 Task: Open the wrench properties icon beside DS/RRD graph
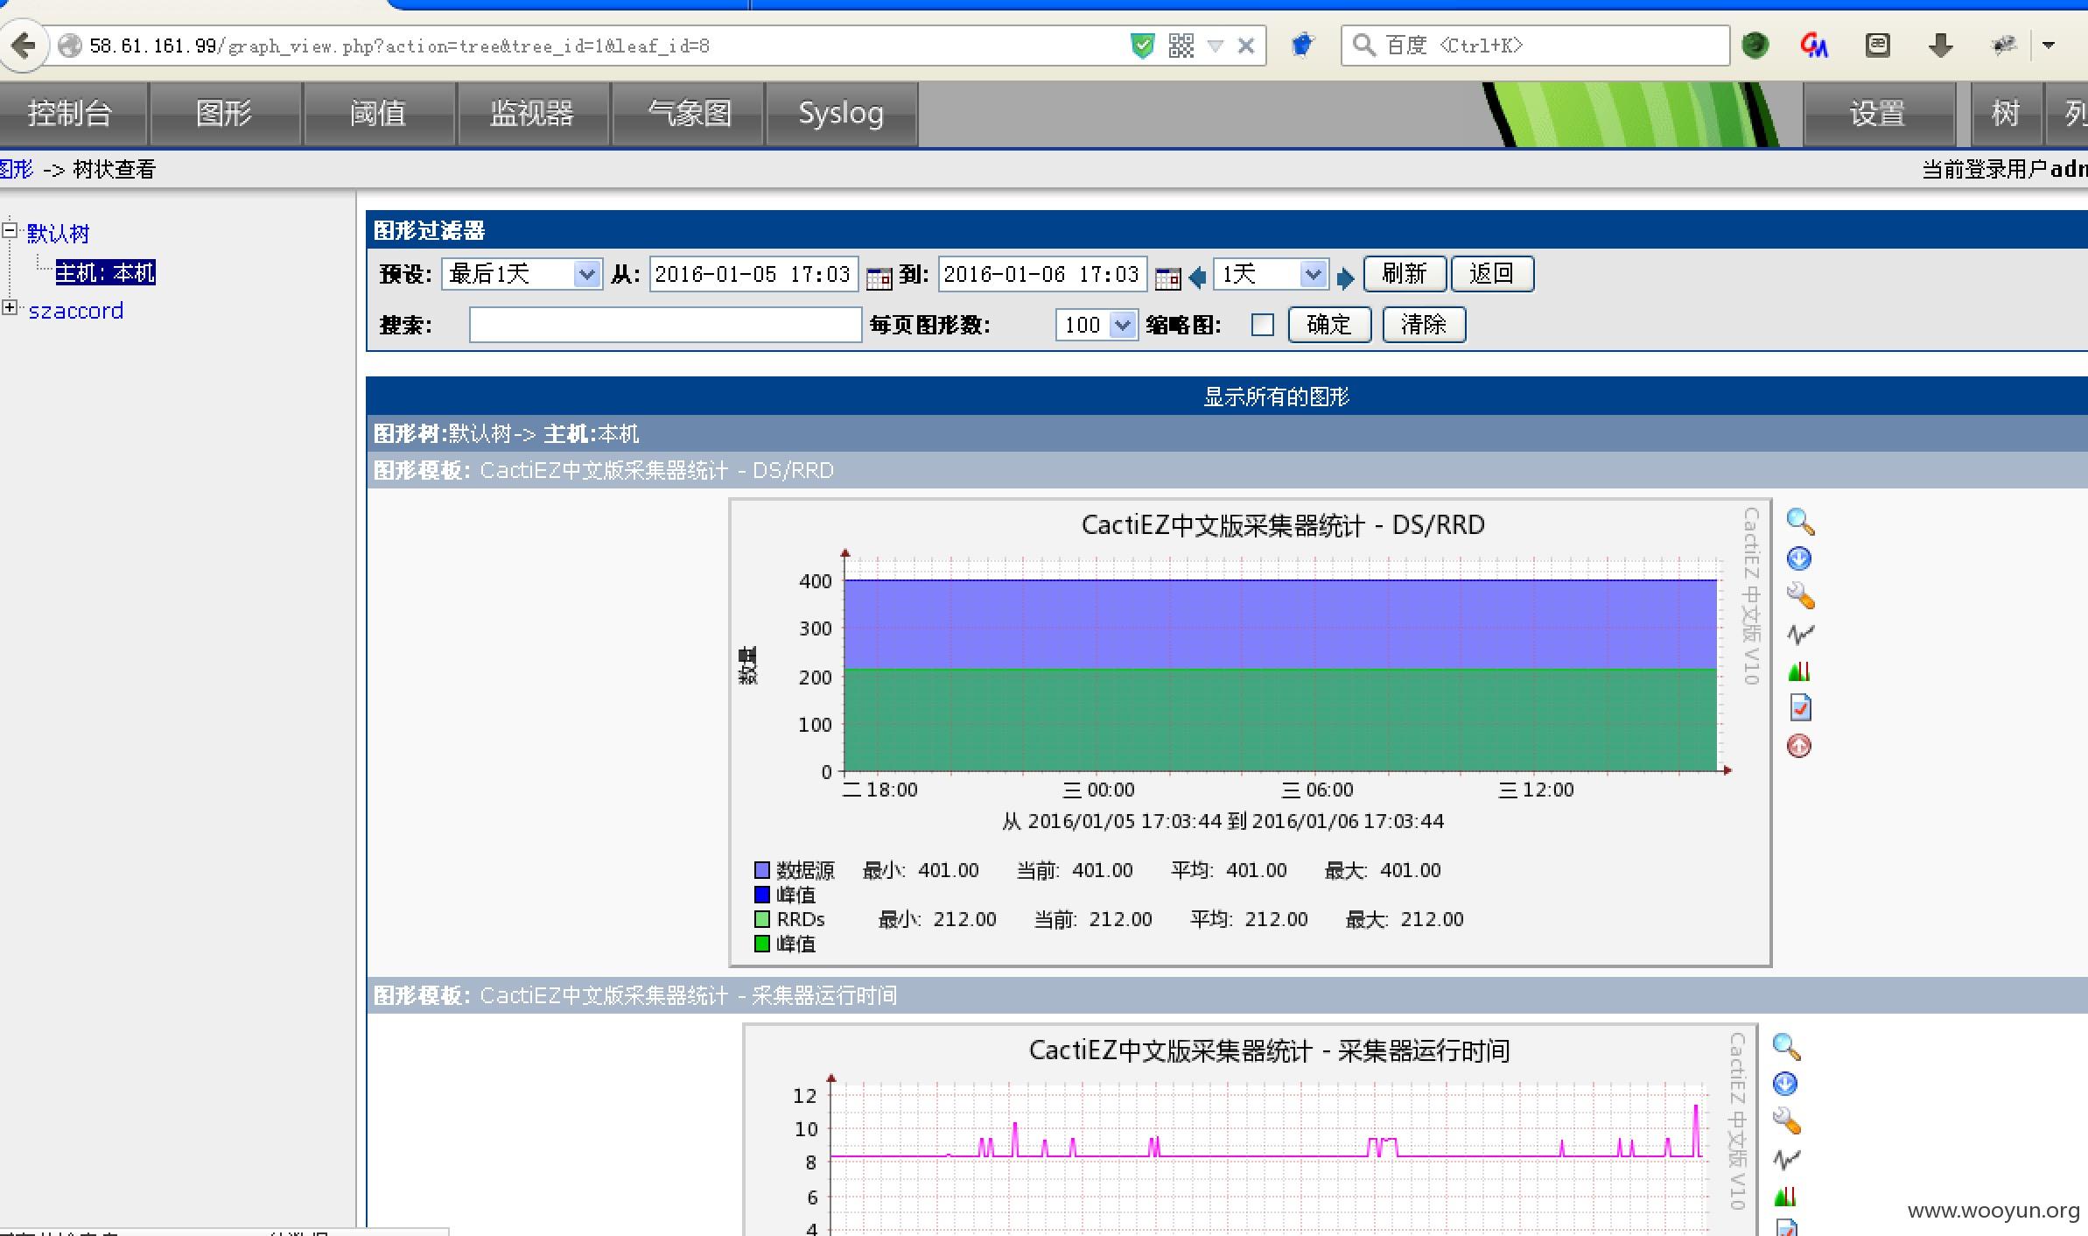coord(1799,596)
